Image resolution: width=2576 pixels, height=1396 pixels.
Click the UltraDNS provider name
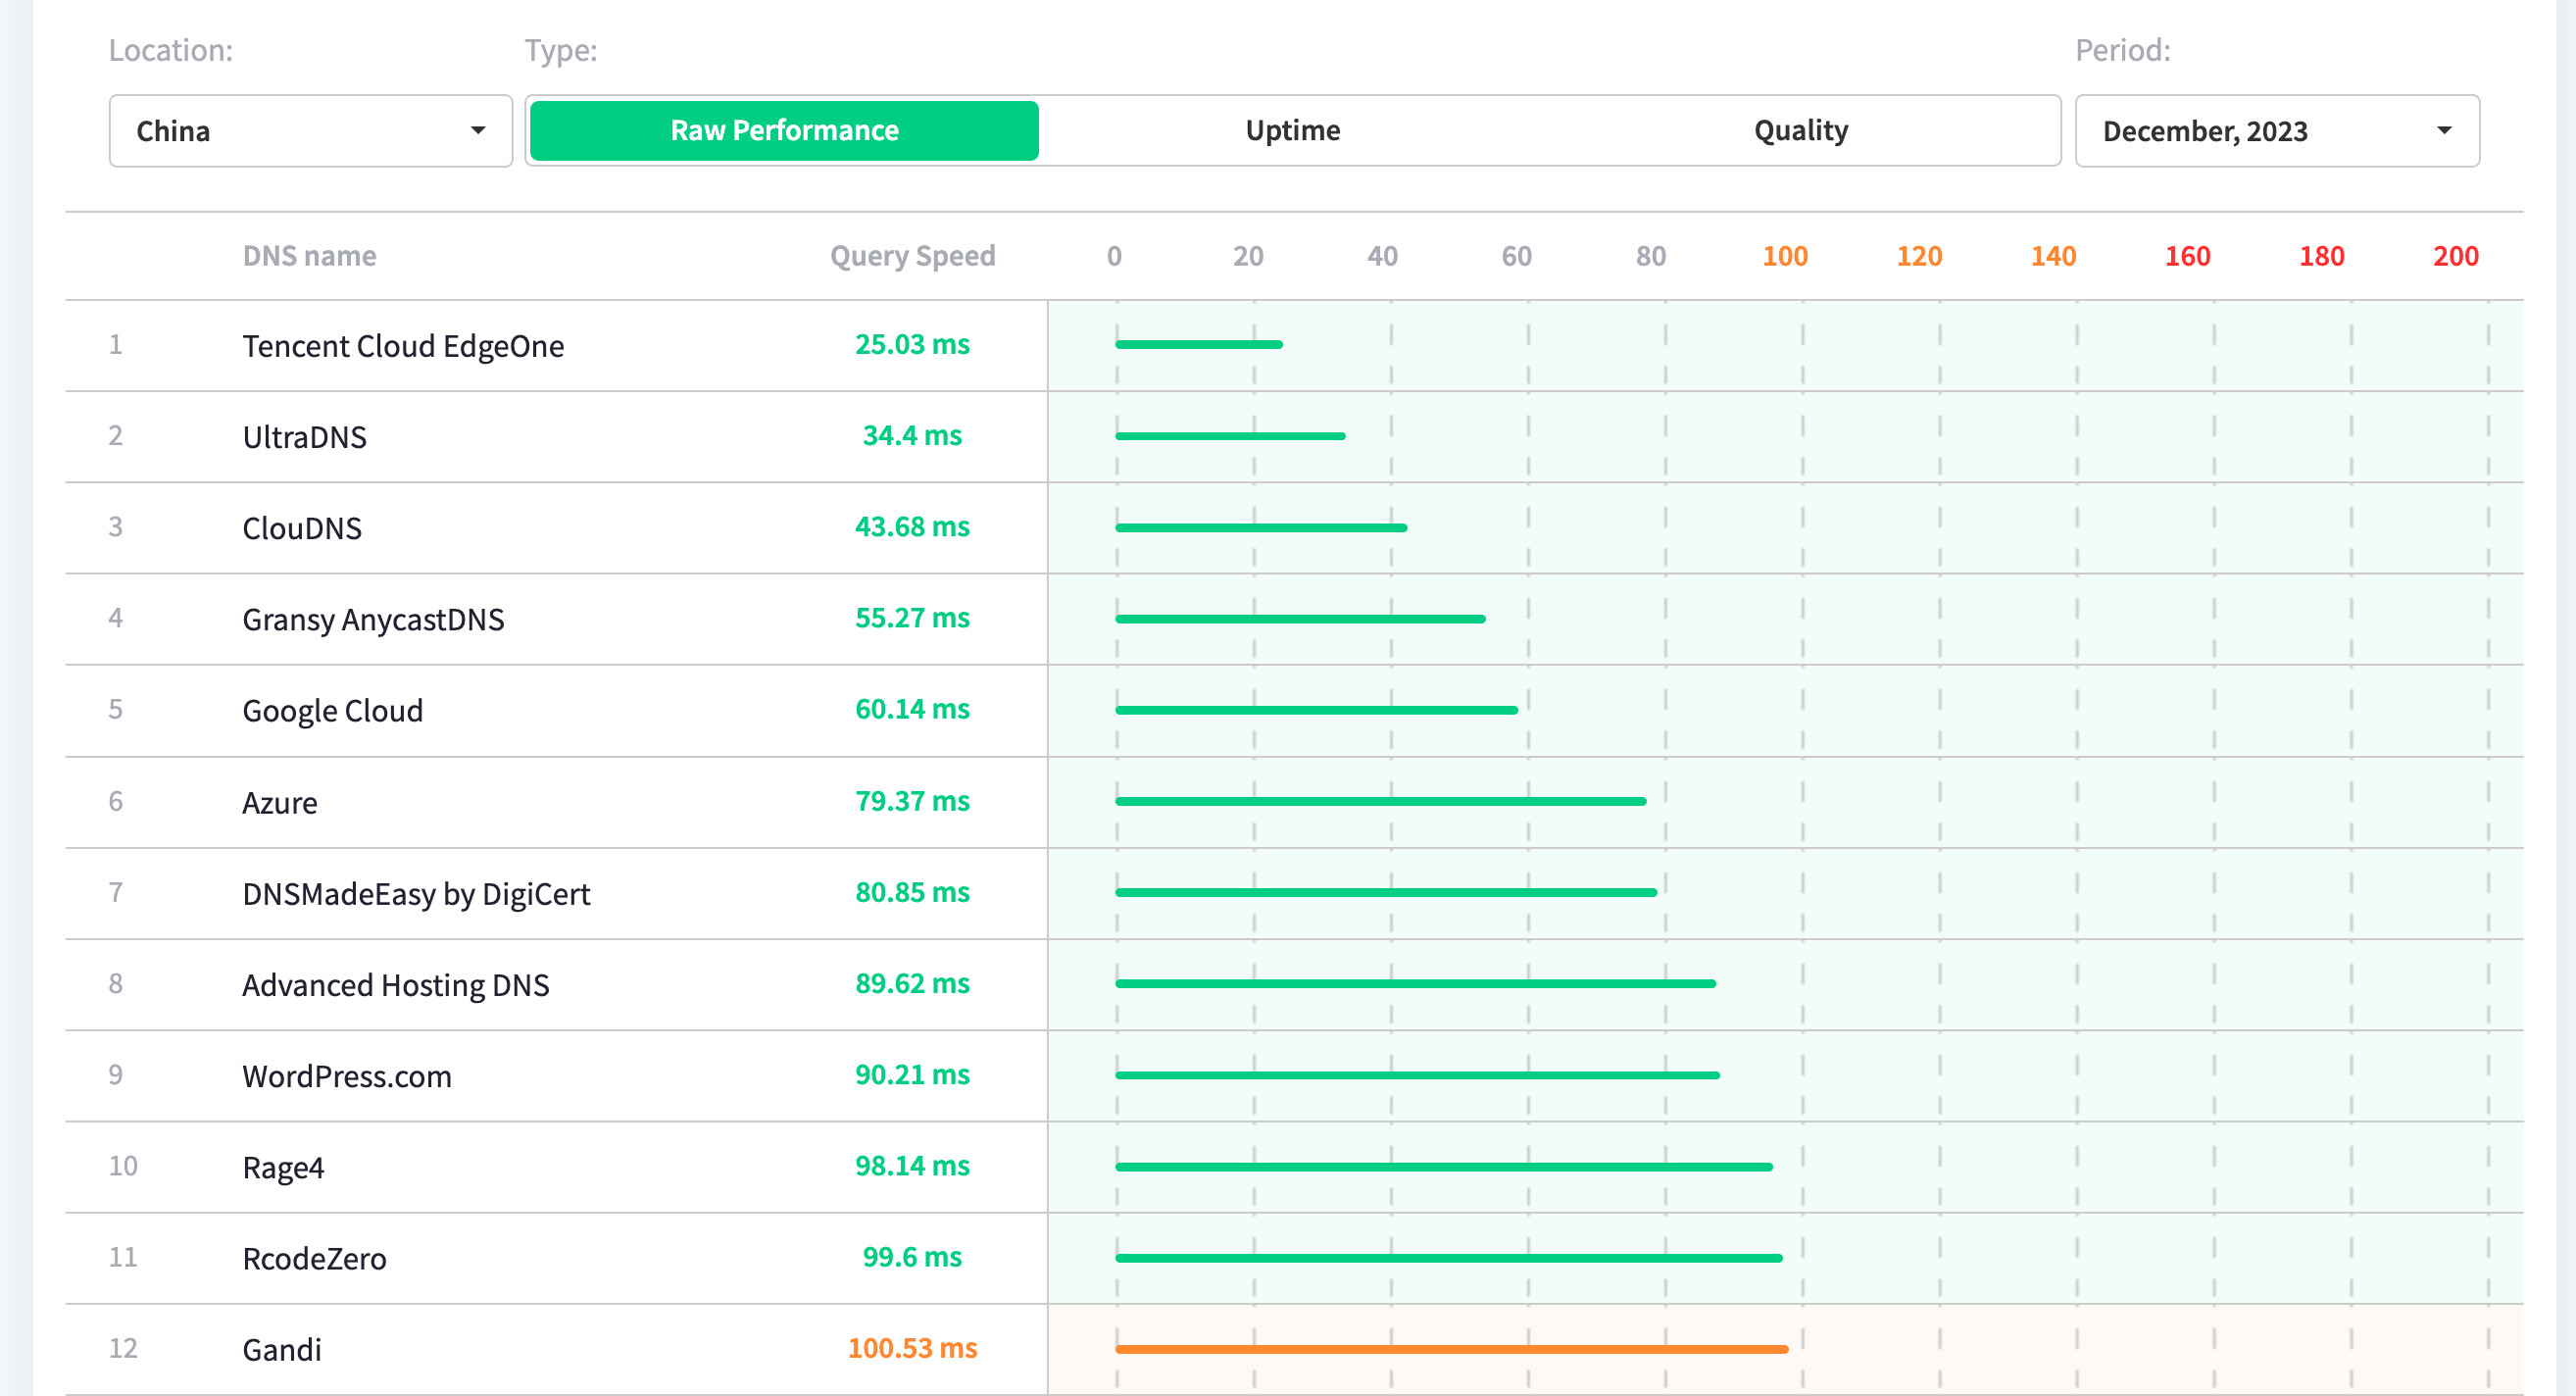pos(304,437)
